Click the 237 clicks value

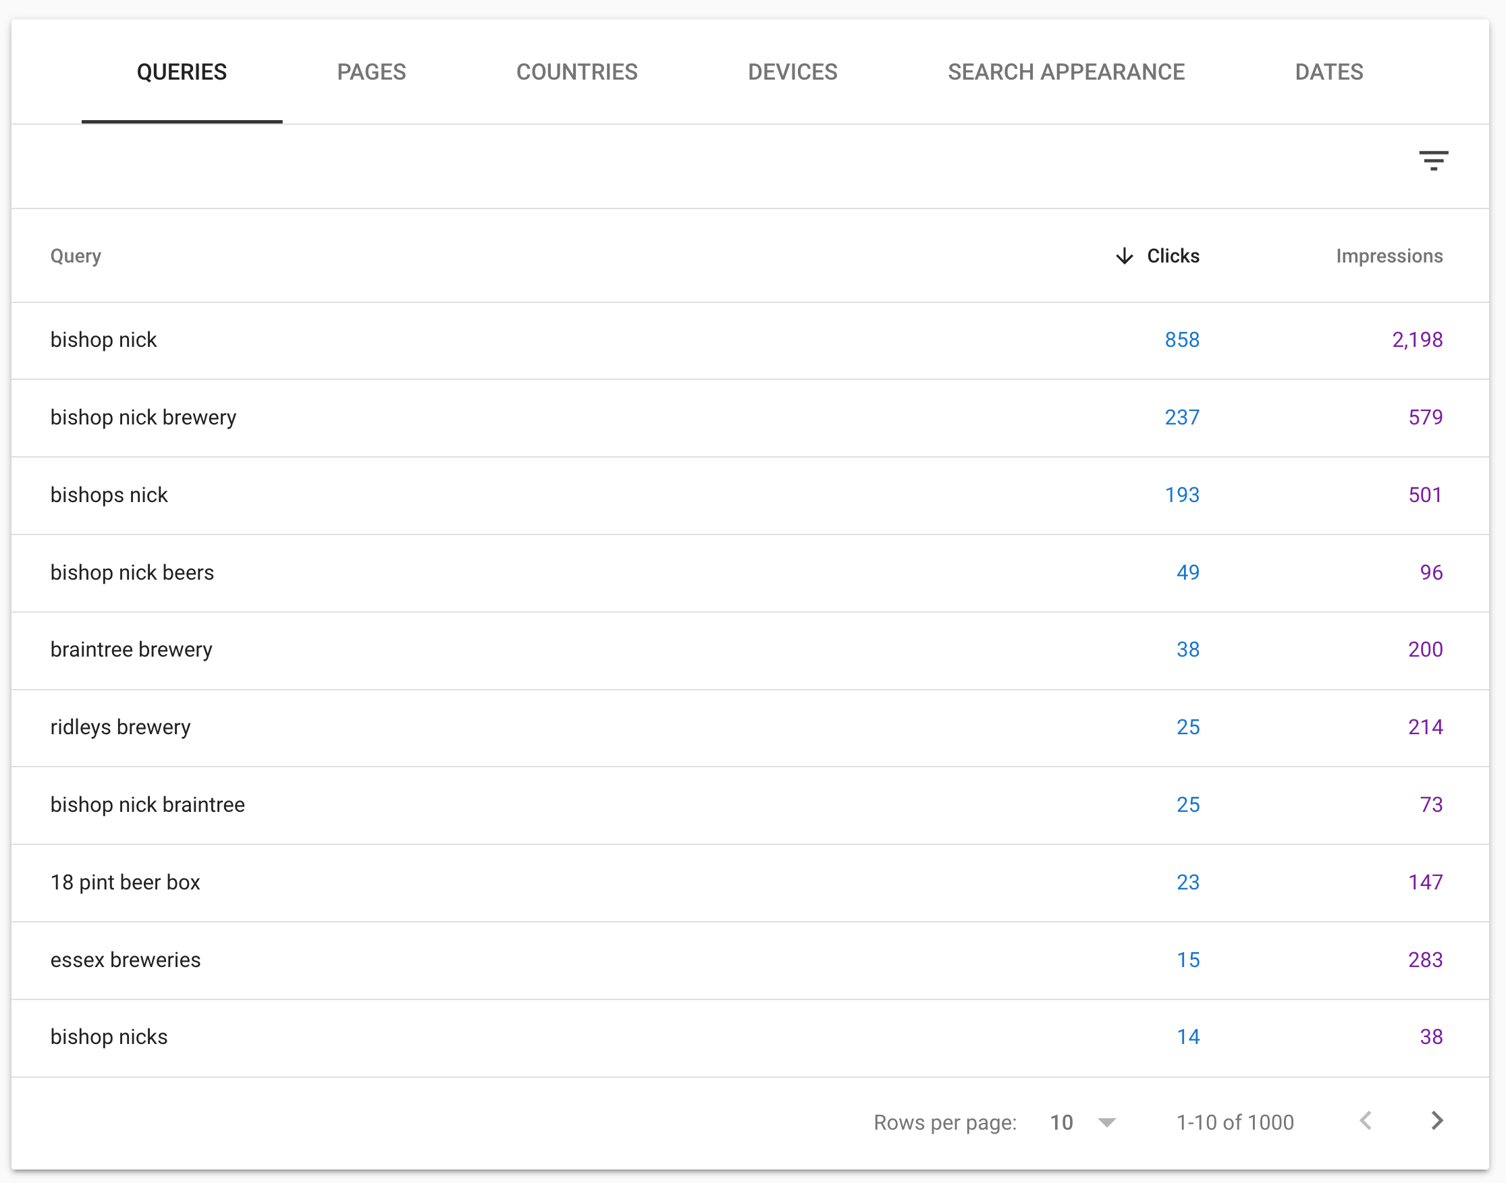(1182, 418)
